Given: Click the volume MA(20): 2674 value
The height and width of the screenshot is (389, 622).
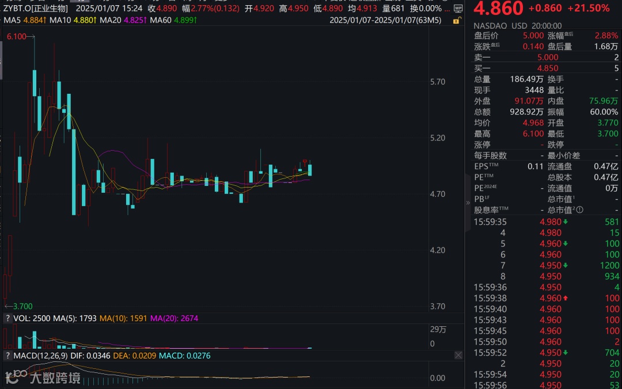Looking at the screenshot, I should (174, 318).
